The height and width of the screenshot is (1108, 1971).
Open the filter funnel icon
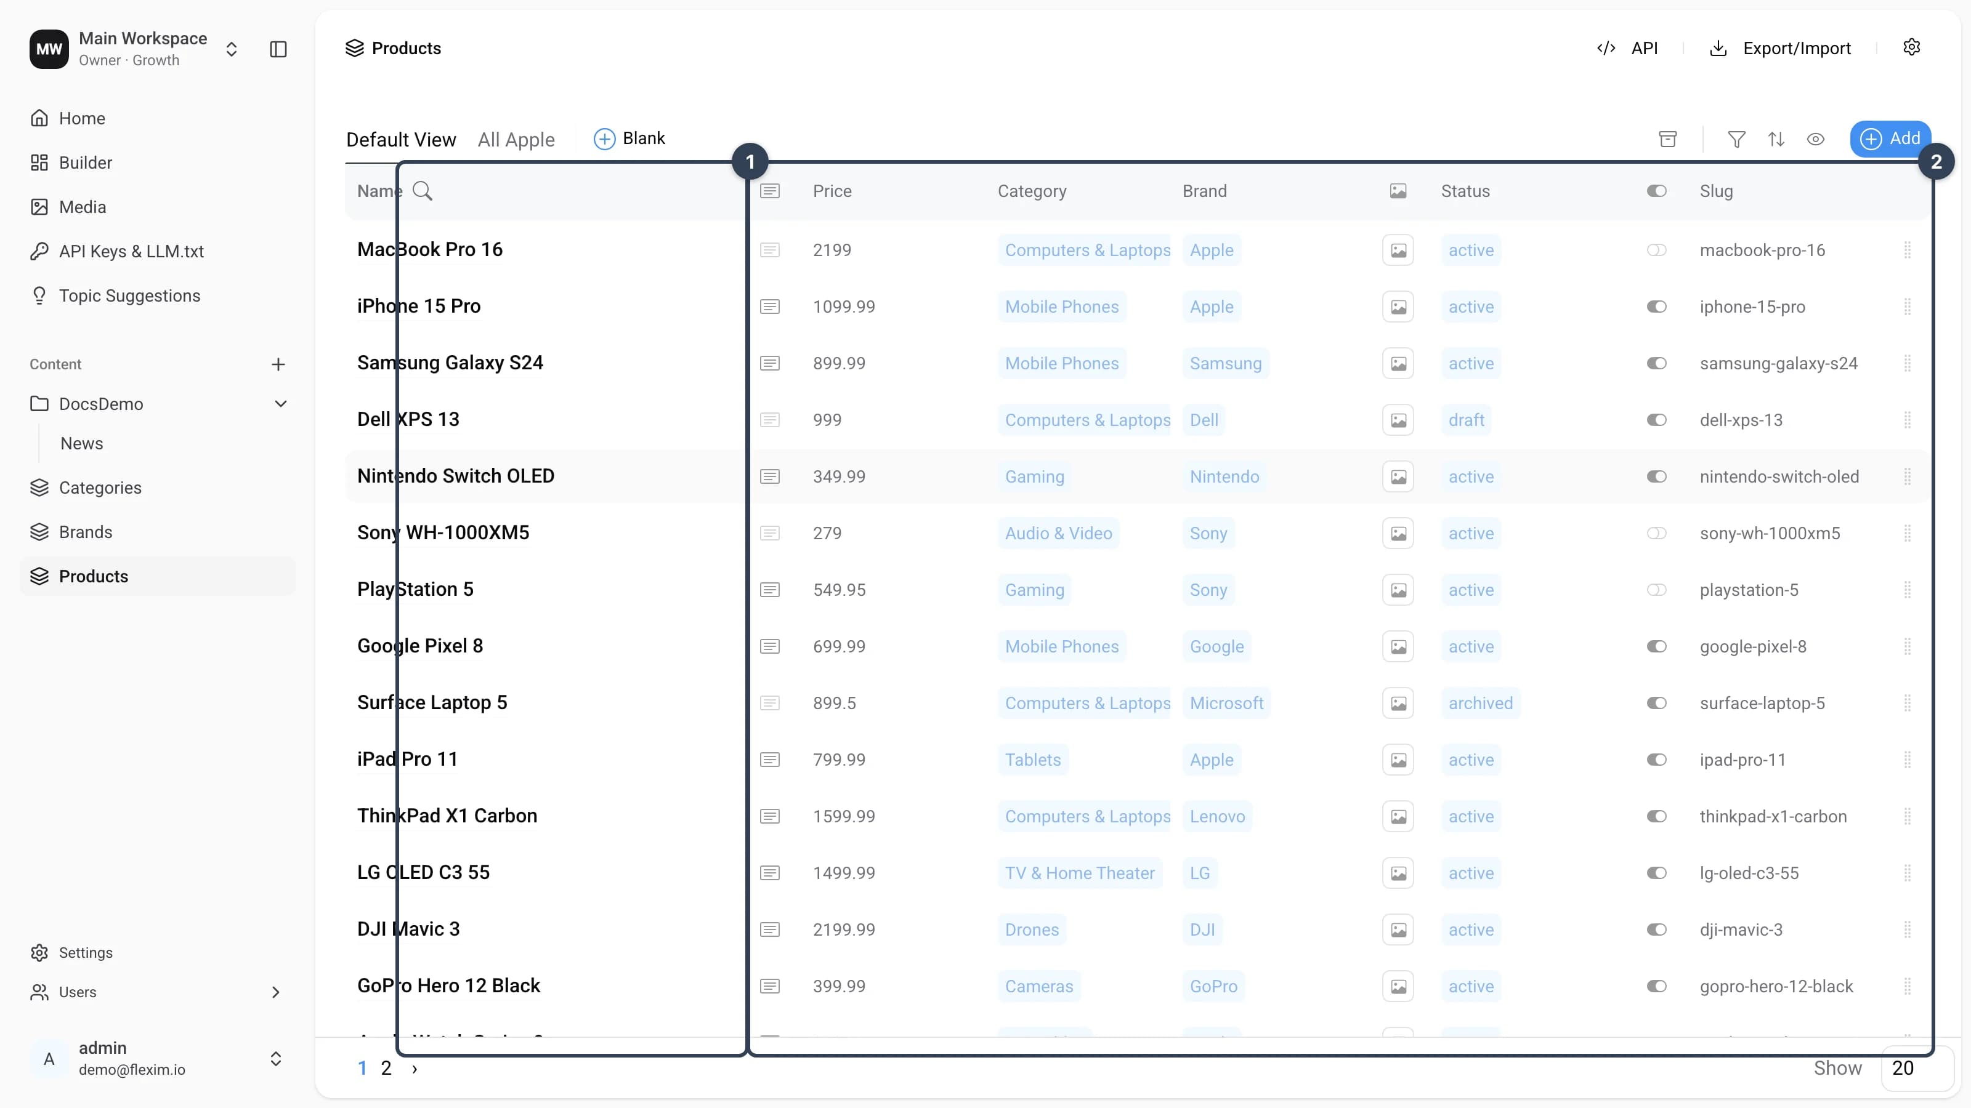[x=1737, y=139]
